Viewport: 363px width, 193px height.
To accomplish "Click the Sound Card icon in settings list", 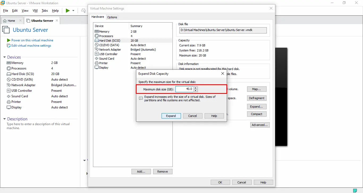I will 97,59.
